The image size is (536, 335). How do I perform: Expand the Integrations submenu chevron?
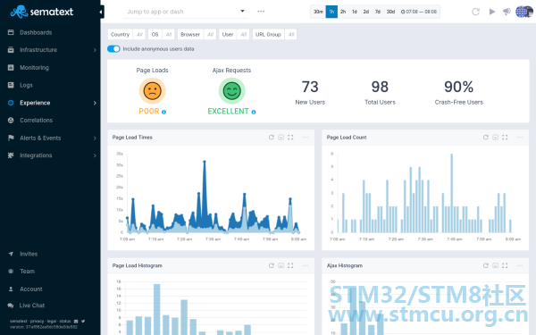click(x=95, y=155)
